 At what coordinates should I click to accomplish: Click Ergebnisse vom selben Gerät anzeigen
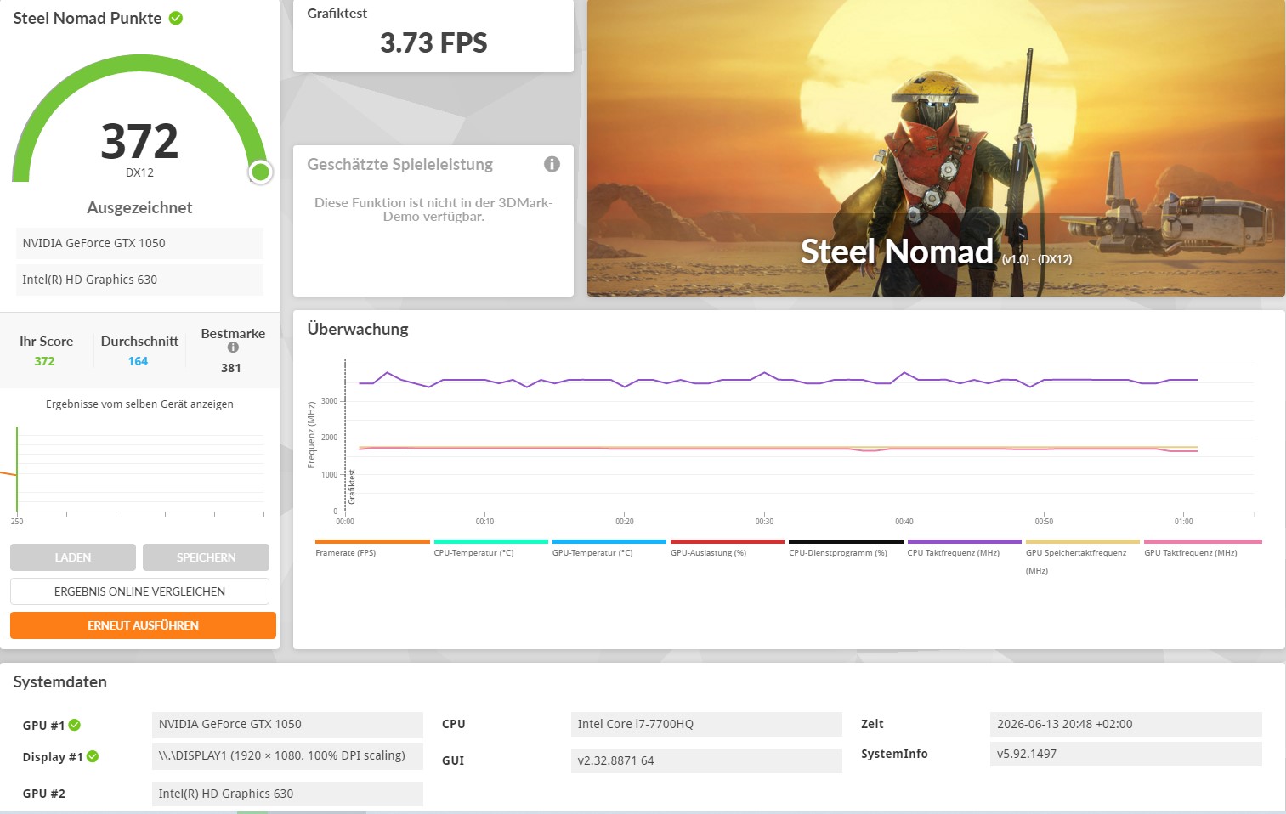139,404
